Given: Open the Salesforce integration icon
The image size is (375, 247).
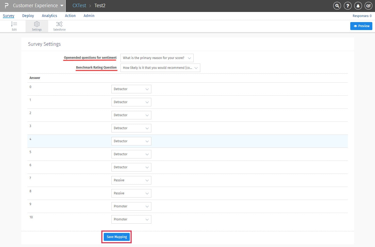Looking at the screenshot, I should point(59,26).
